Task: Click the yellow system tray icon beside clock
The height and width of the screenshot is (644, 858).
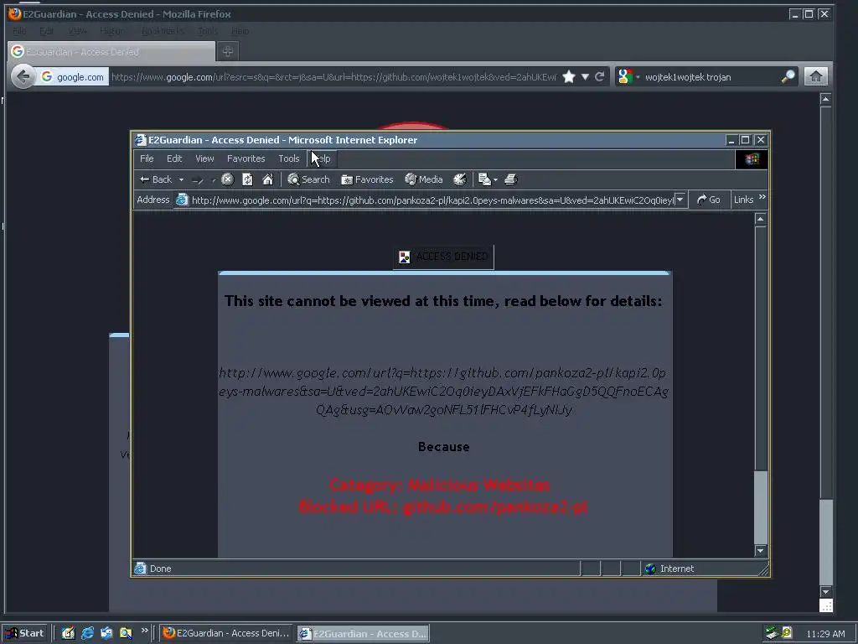Action: pyautogui.click(x=787, y=632)
